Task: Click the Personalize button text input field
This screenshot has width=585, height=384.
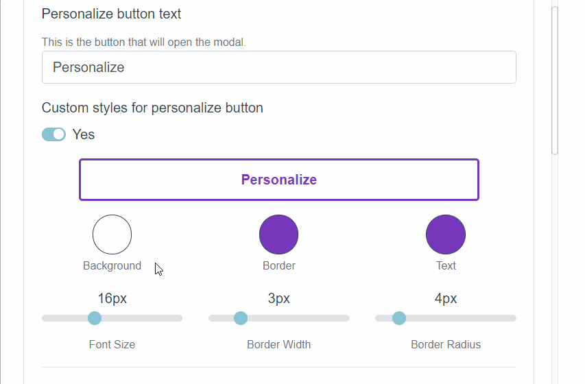Action: 278,67
